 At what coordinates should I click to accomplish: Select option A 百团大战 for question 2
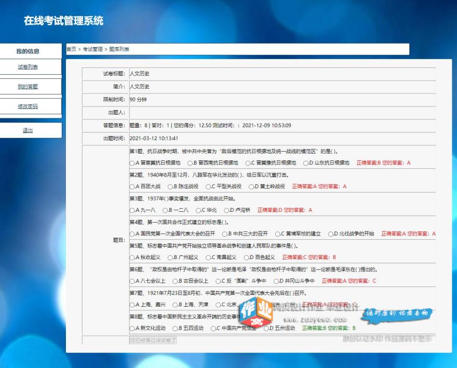tap(131, 187)
